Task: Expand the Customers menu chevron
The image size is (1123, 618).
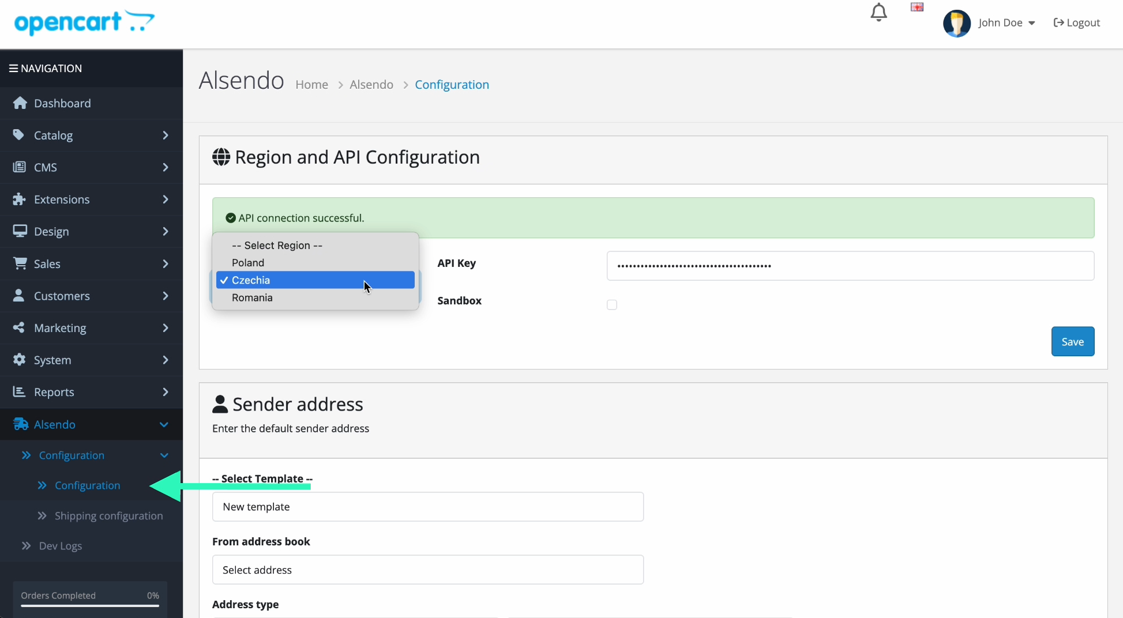Action: [x=166, y=296]
